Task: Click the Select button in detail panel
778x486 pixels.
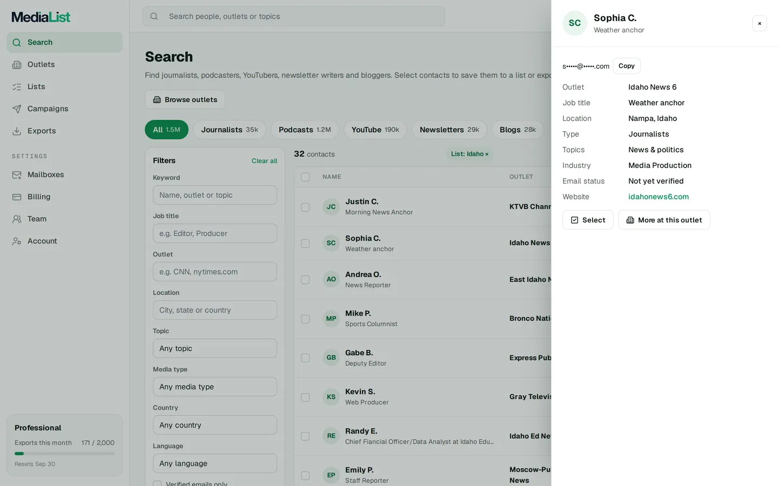Action: coord(588,220)
